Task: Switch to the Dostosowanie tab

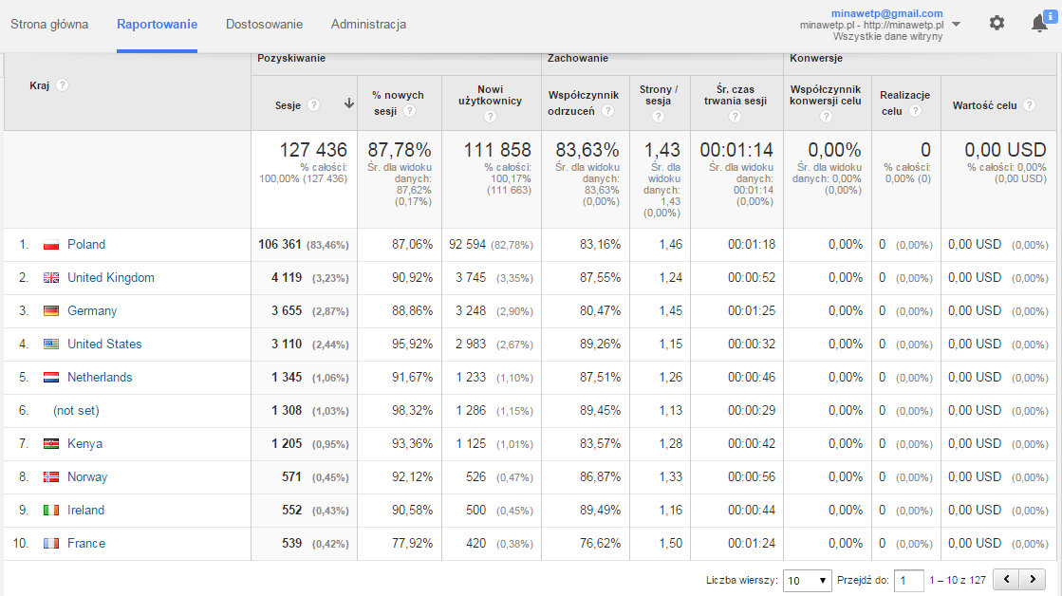Action: click(264, 24)
